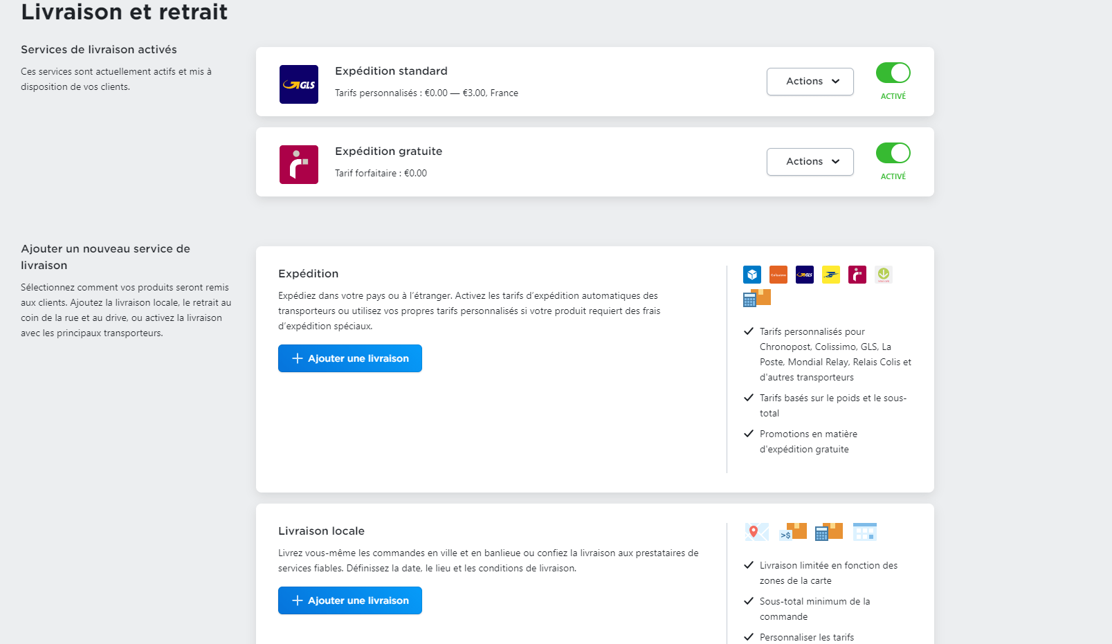Click the orange Colissimo carrier icon
The image size is (1112, 644).
pos(778,275)
